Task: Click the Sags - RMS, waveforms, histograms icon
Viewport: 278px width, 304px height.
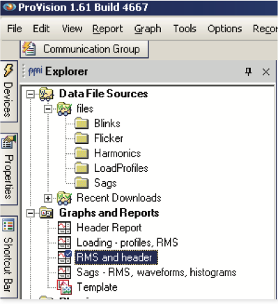Action: pyautogui.click(x=64, y=273)
